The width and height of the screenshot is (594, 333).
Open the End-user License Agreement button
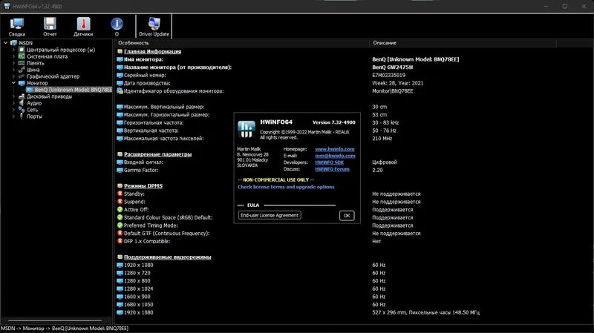(x=270, y=215)
